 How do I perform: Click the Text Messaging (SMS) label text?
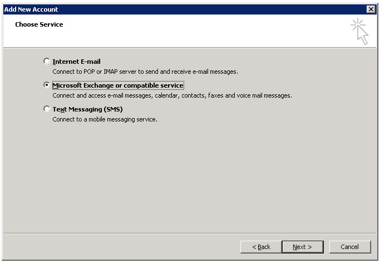[x=87, y=109]
